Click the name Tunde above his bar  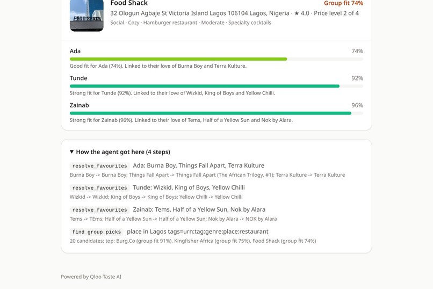point(78,78)
